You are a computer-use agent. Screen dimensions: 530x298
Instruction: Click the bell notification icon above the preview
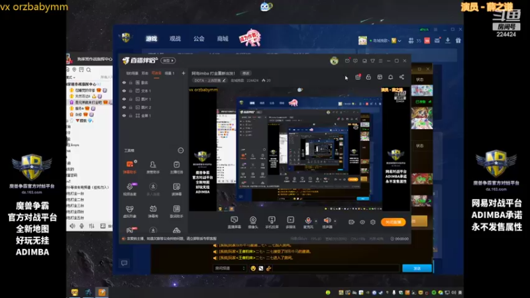(390, 77)
